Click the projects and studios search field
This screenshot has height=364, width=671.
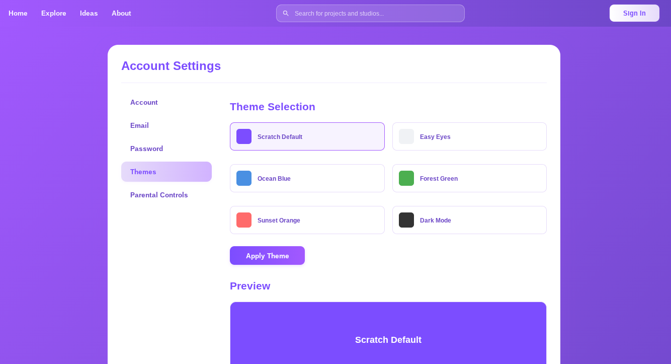[x=370, y=13]
